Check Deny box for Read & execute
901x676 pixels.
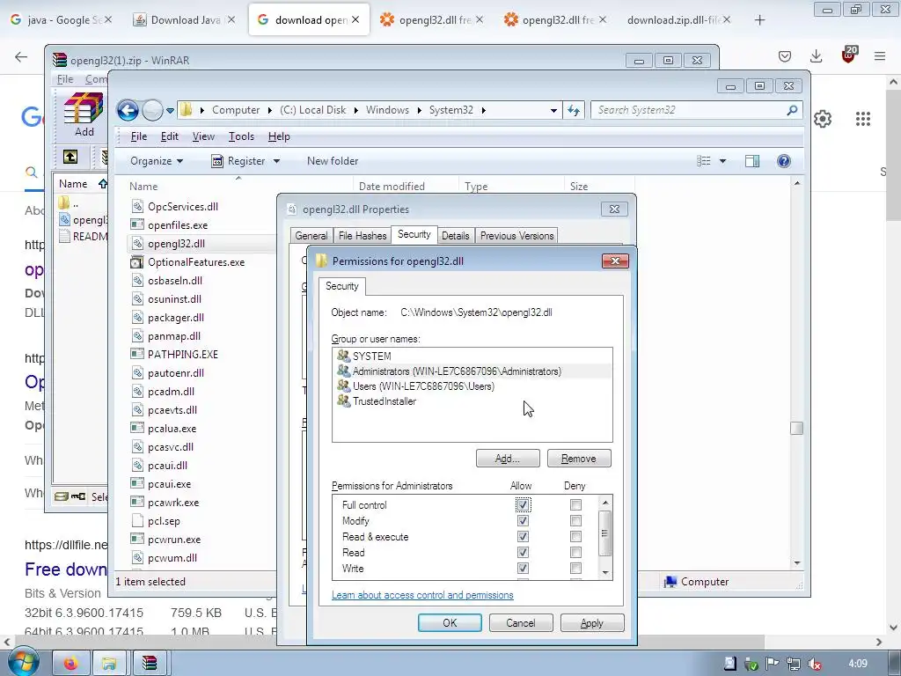click(575, 536)
